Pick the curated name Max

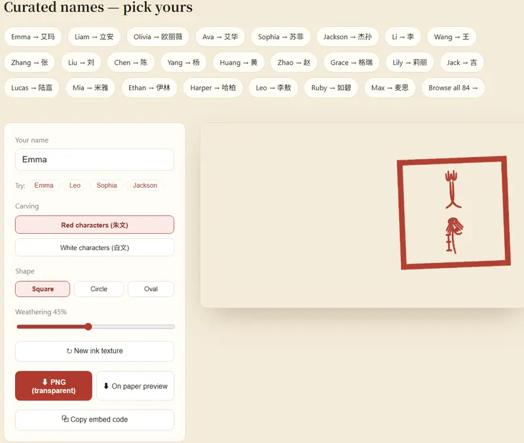coord(390,88)
